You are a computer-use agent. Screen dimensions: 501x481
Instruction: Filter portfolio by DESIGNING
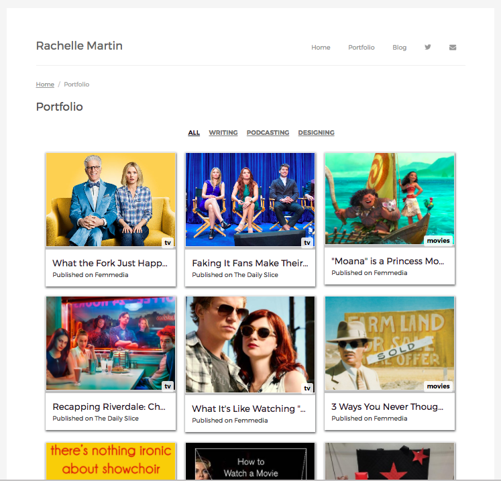[x=316, y=133]
